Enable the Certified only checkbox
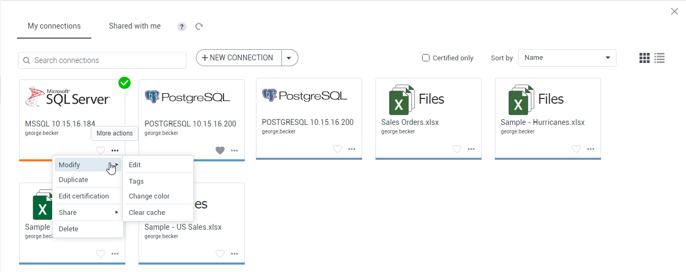Viewport: 686px width, 272px height. point(426,58)
